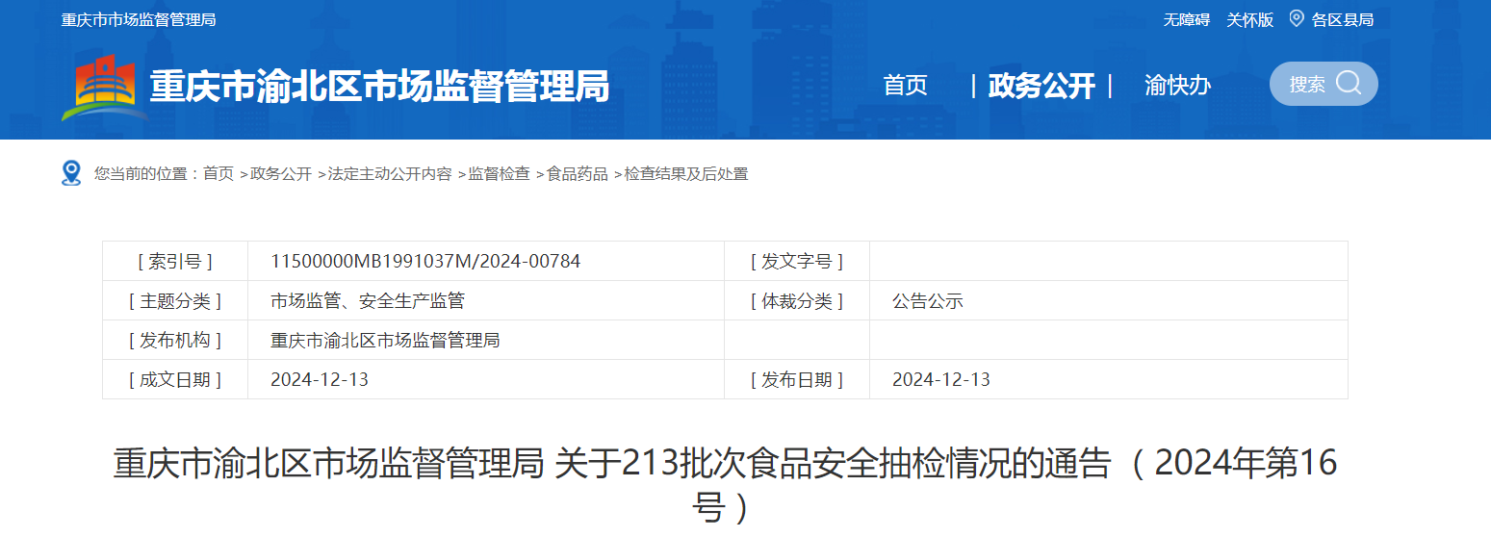Go to 重庆市市场监督管理局 top link
1491x537 pixels.
pyautogui.click(x=139, y=20)
